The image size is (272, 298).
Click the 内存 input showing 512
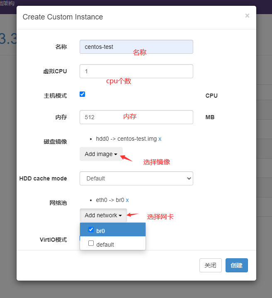coord(136,117)
